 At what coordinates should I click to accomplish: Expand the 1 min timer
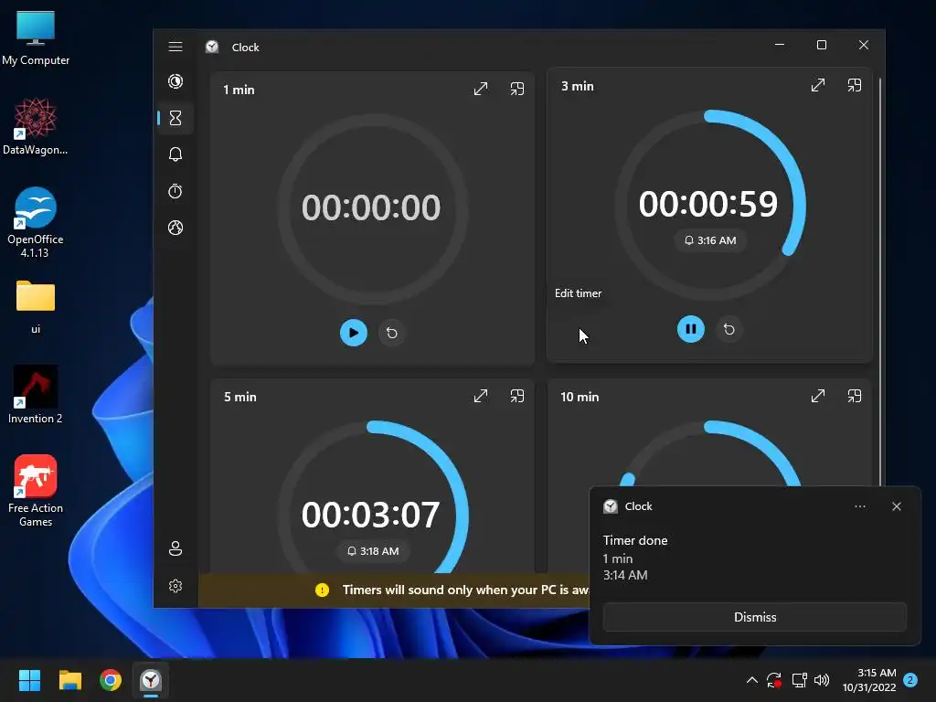pos(481,89)
